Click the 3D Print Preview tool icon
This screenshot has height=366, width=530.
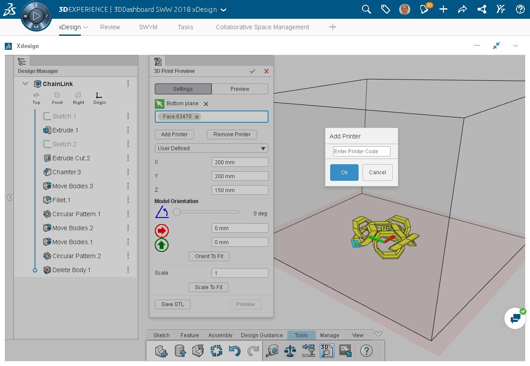[327, 350]
